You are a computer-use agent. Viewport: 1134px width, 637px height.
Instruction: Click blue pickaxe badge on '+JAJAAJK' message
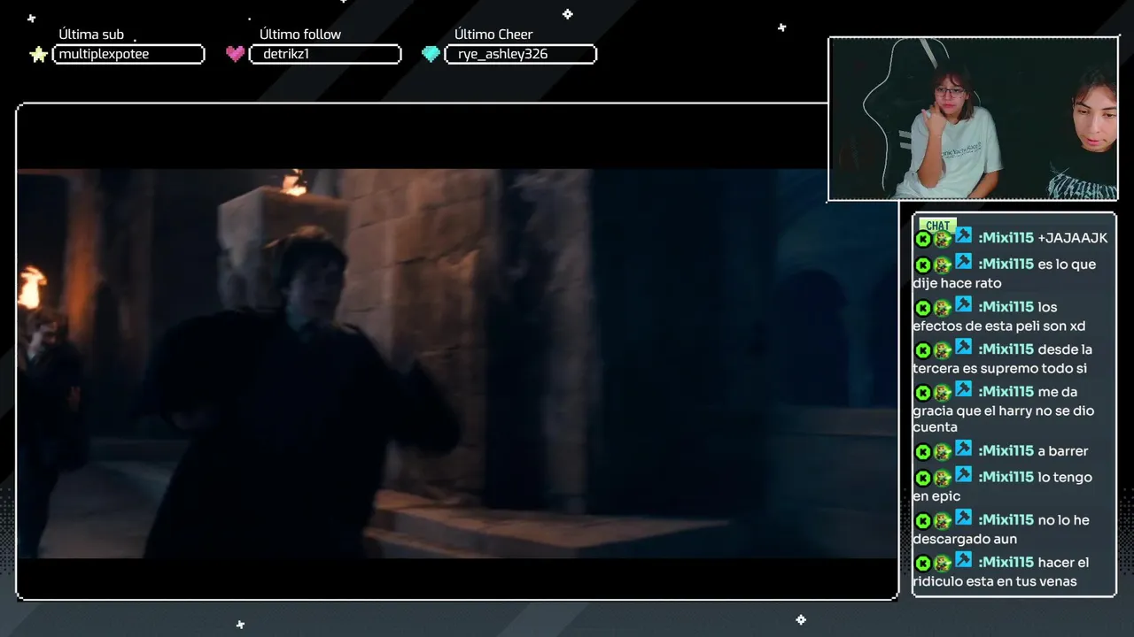tap(963, 236)
